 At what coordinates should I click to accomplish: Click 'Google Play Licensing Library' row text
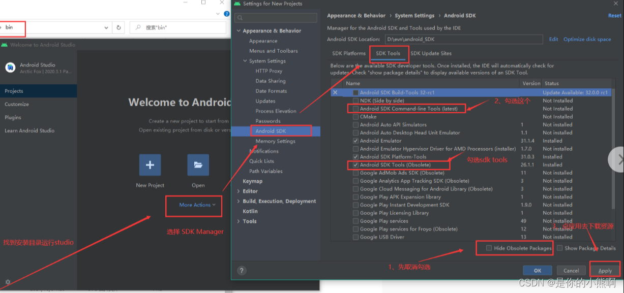[394, 213]
